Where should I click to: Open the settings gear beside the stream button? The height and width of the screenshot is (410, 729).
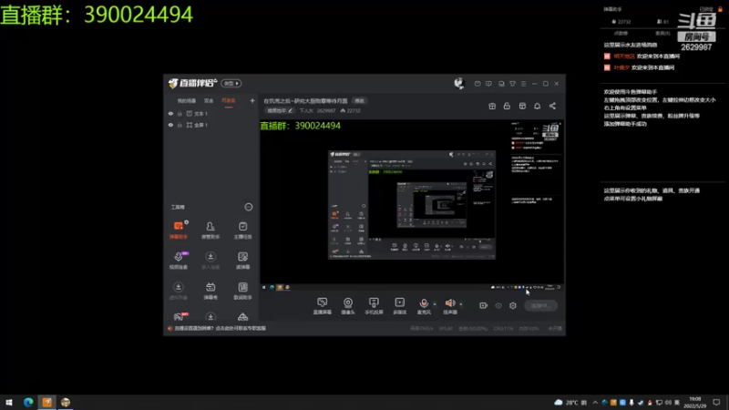pos(513,305)
